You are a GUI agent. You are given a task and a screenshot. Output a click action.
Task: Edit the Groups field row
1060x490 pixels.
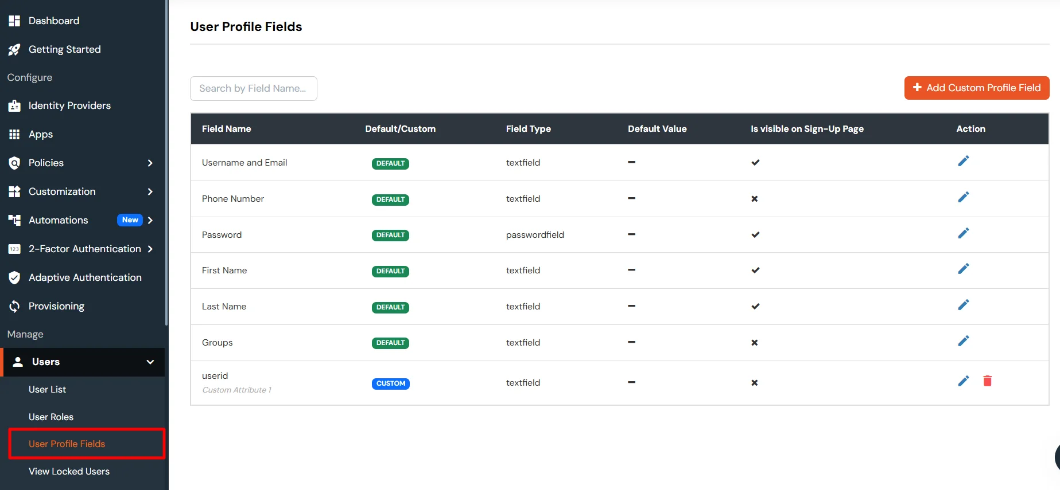pyautogui.click(x=964, y=341)
